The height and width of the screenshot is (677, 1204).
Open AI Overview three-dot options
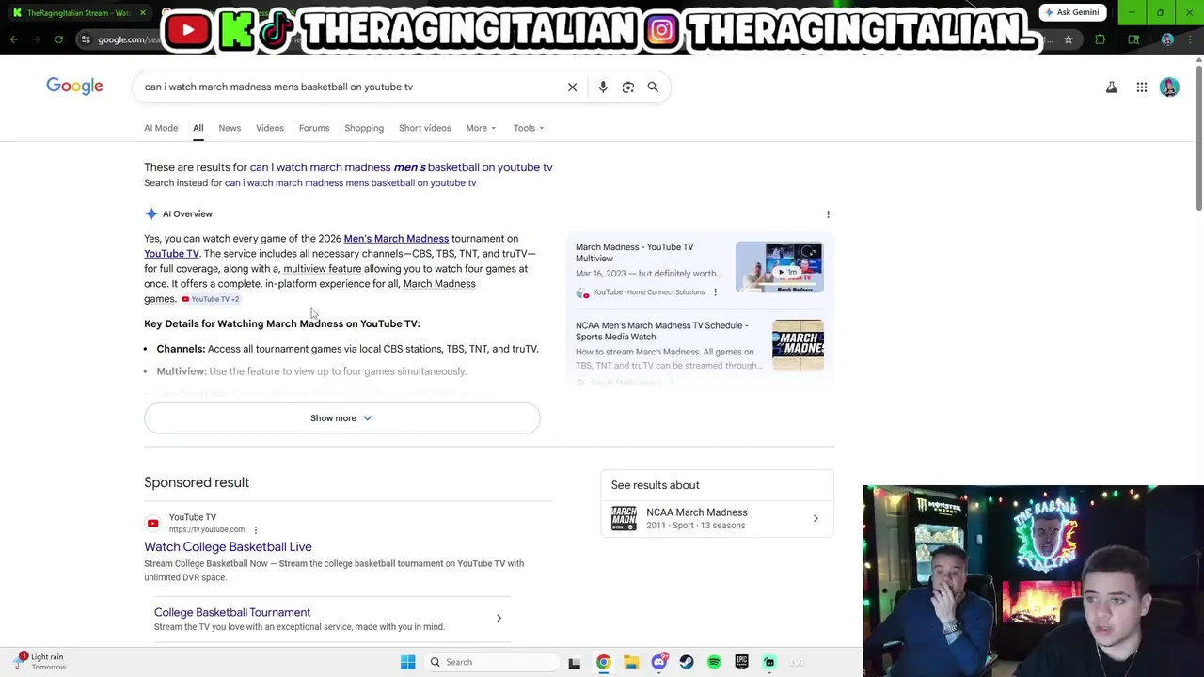pyautogui.click(x=828, y=214)
